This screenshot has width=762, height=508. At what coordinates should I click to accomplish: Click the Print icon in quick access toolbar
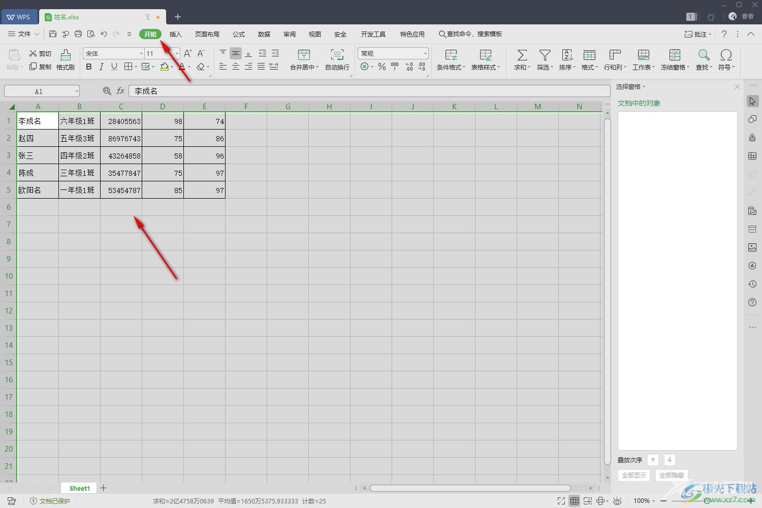(x=78, y=34)
